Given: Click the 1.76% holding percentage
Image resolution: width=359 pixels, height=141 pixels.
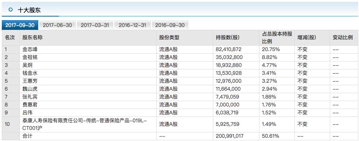Looking at the screenshot, I should pos(269,105).
